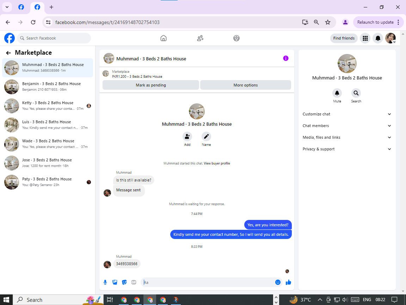Select Muhmmad's conversation in the list
This screenshot has height=305, width=406.
[48, 68]
